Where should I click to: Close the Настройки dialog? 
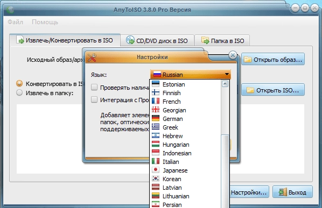pos(233,55)
